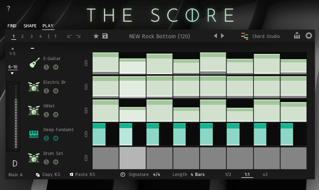Image resolution: width=319 pixels, height=190 pixels.
Task: Open the 4/4 signature selector
Action: click(156, 175)
